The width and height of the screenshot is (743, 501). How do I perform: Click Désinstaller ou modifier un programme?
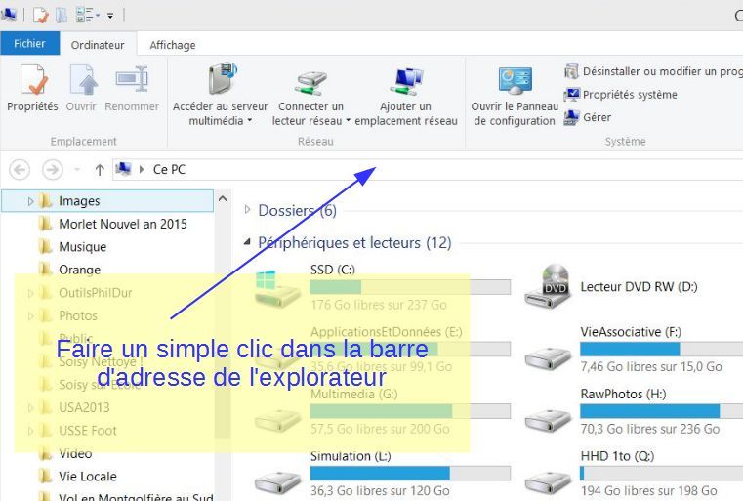point(654,71)
